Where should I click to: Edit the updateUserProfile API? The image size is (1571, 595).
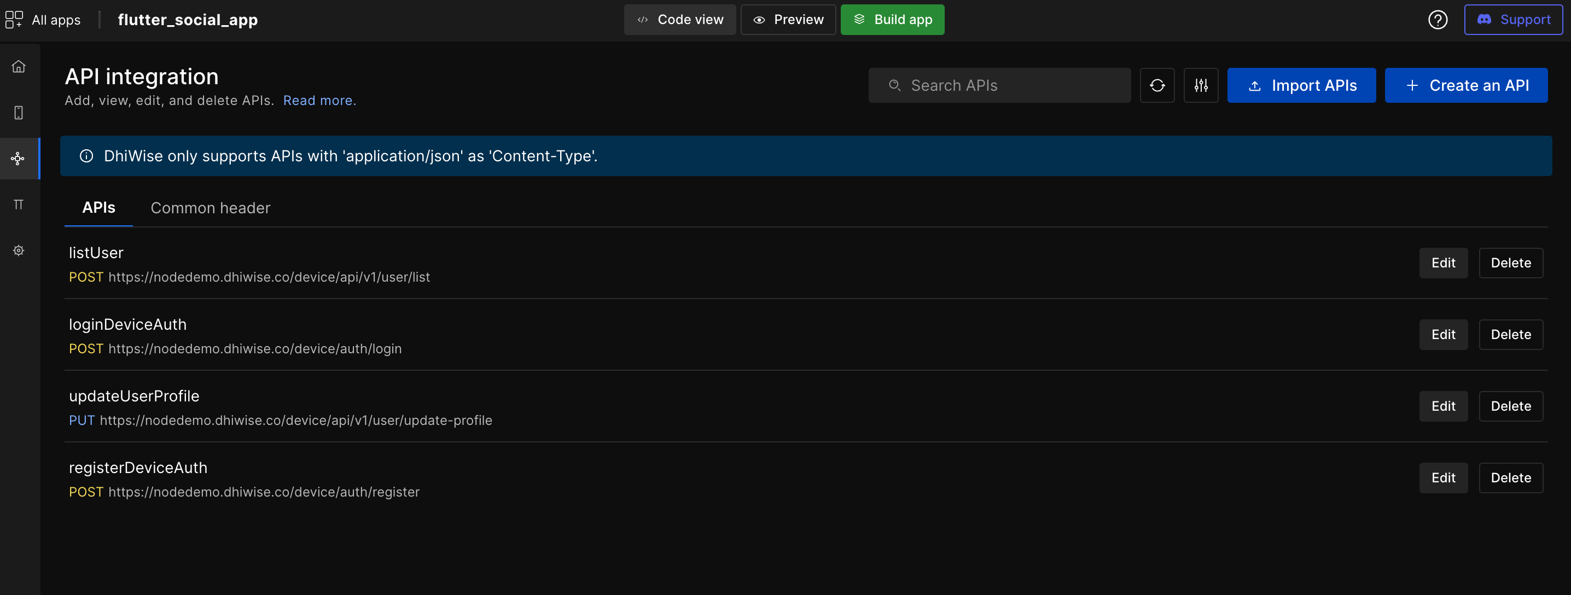pos(1443,406)
